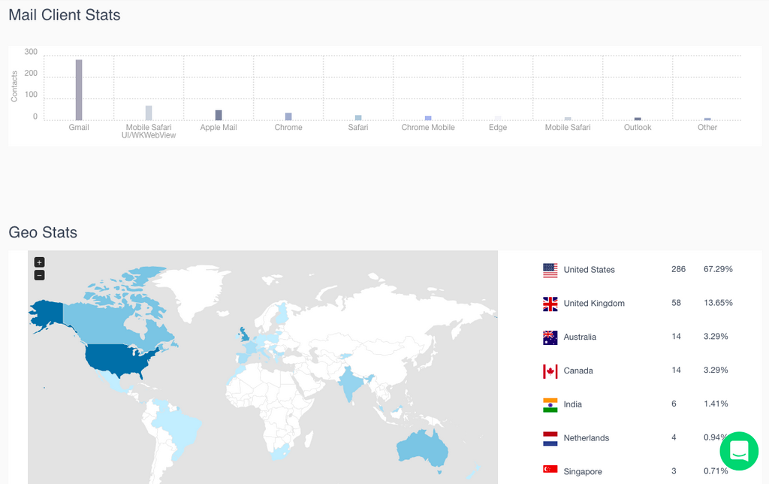Zoom out the Geo Stats map
Image resolution: width=769 pixels, height=484 pixels.
pos(40,275)
